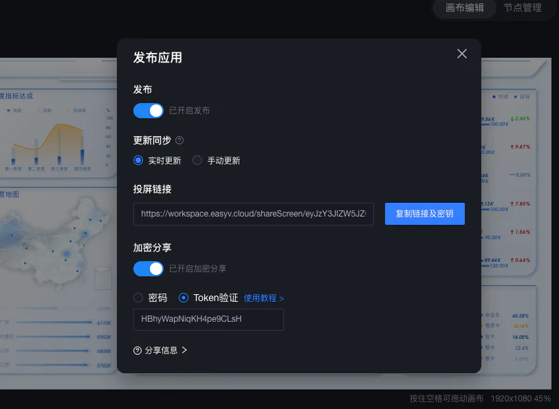Click the 1920x1080 canvas size label
The image size is (559, 409).
click(511, 399)
